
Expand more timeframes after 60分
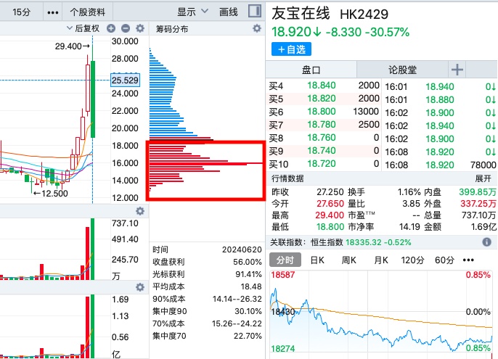pos(468,260)
